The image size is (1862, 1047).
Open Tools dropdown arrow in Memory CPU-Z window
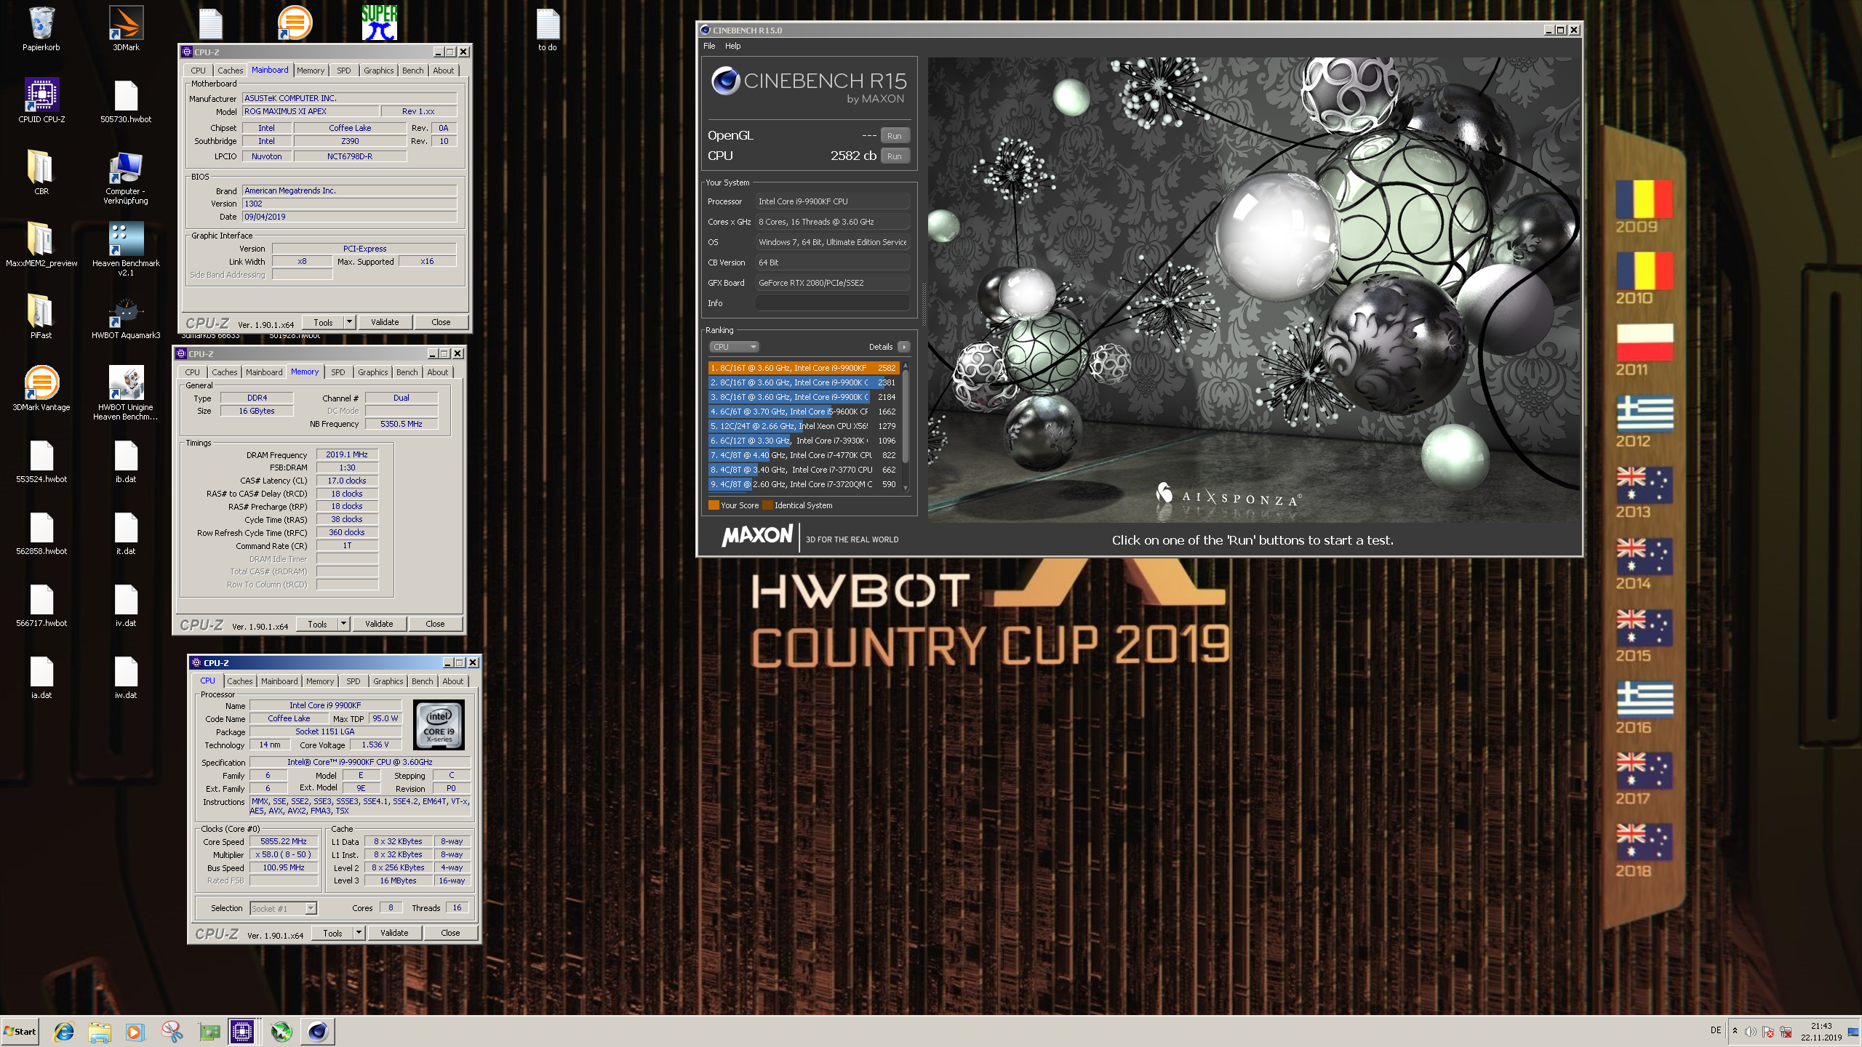point(343,624)
